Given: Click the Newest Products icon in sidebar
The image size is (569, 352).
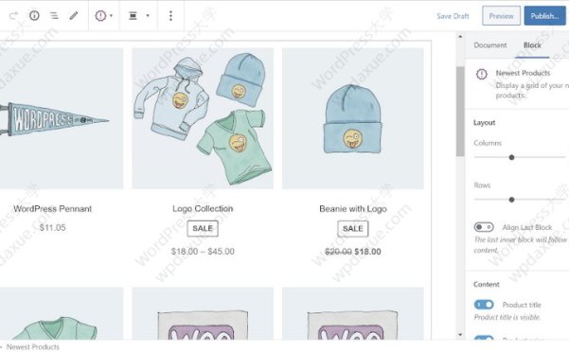Looking at the screenshot, I should point(482,75).
